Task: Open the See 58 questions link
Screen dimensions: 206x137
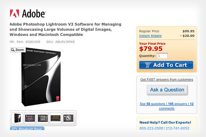Action: [x=152, y=104]
